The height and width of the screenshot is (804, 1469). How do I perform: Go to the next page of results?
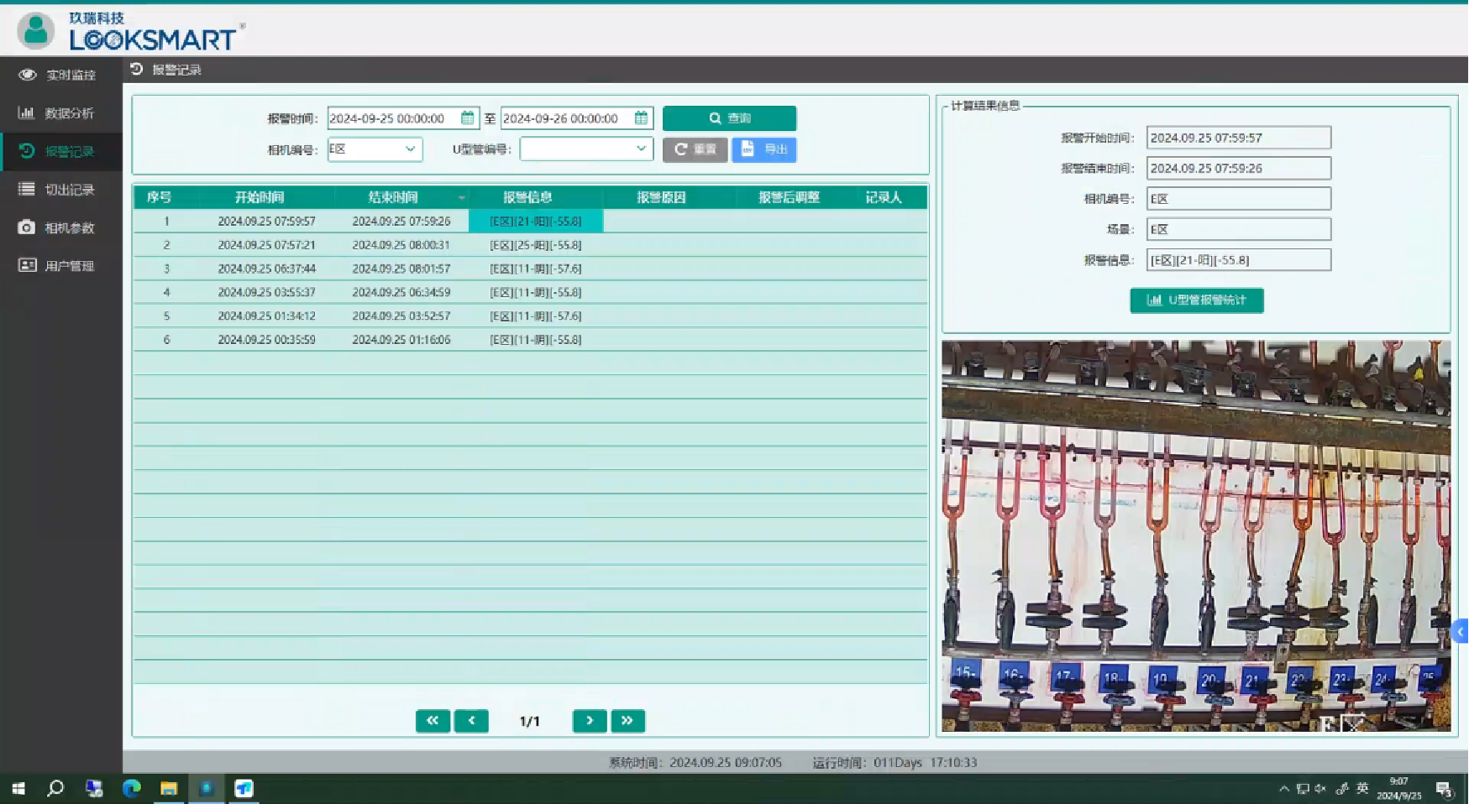[590, 721]
